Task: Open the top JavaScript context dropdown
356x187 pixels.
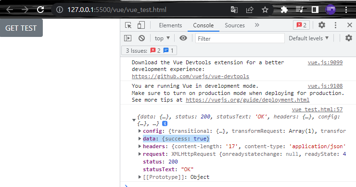Action: [162, 38]
